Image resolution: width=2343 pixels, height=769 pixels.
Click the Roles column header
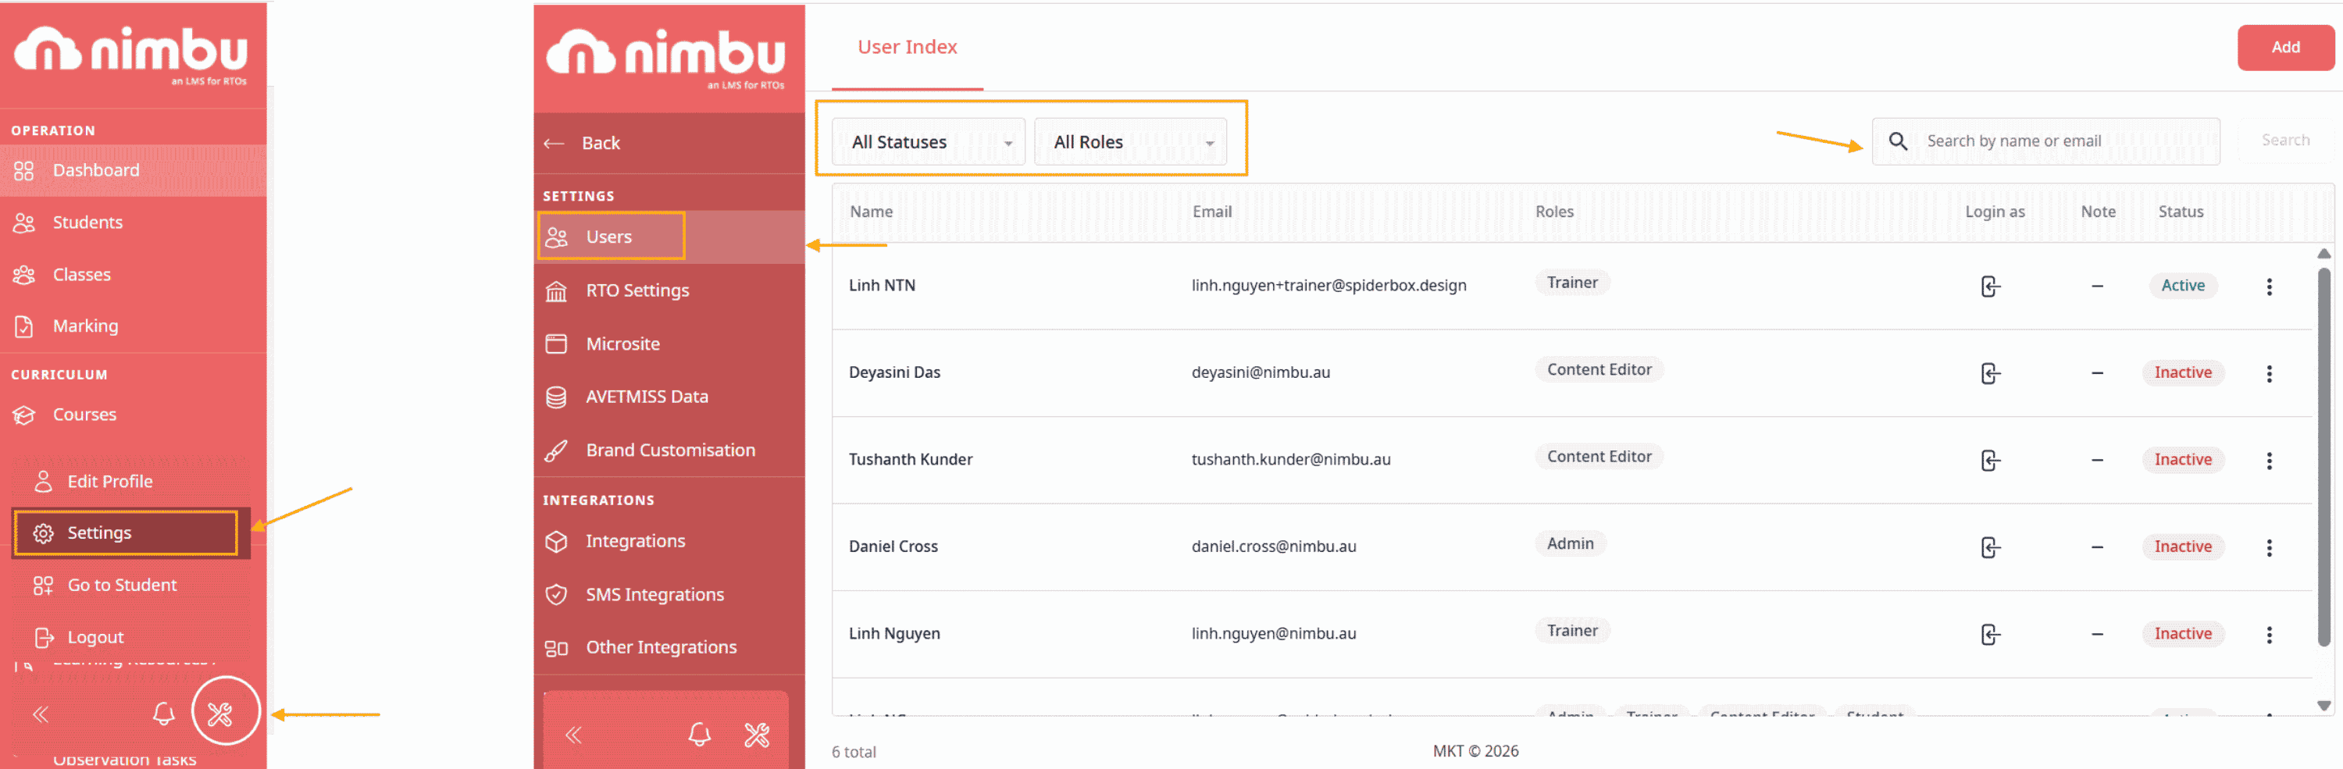click(1553, 212)
